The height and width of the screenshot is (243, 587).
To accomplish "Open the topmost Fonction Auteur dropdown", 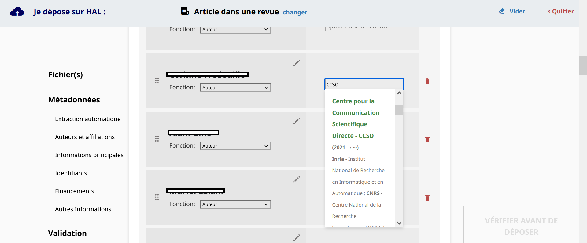I will click(235, 30).
